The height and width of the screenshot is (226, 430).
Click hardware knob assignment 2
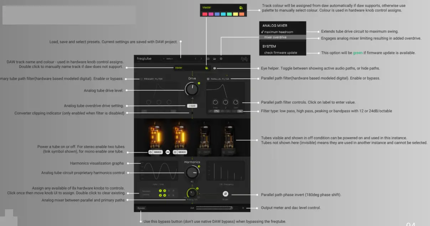160,195
